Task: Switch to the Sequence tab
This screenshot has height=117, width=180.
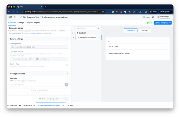Action: point(12,23)
